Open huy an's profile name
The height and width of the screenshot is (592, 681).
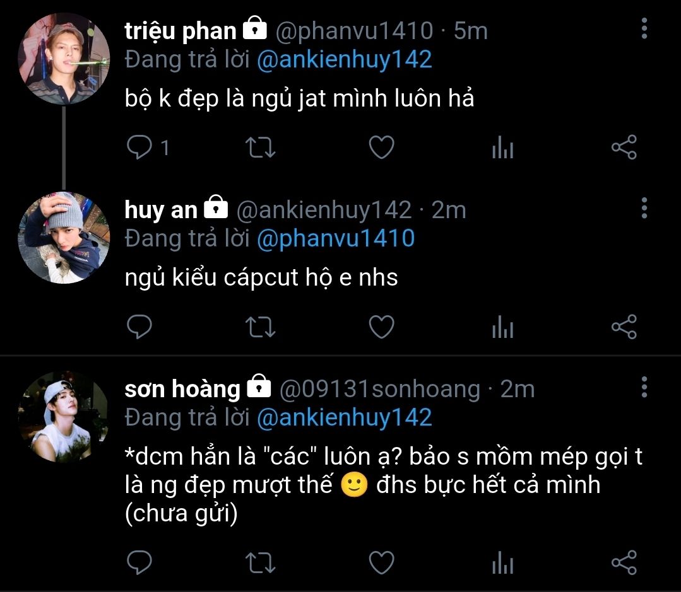pos(161,210)
